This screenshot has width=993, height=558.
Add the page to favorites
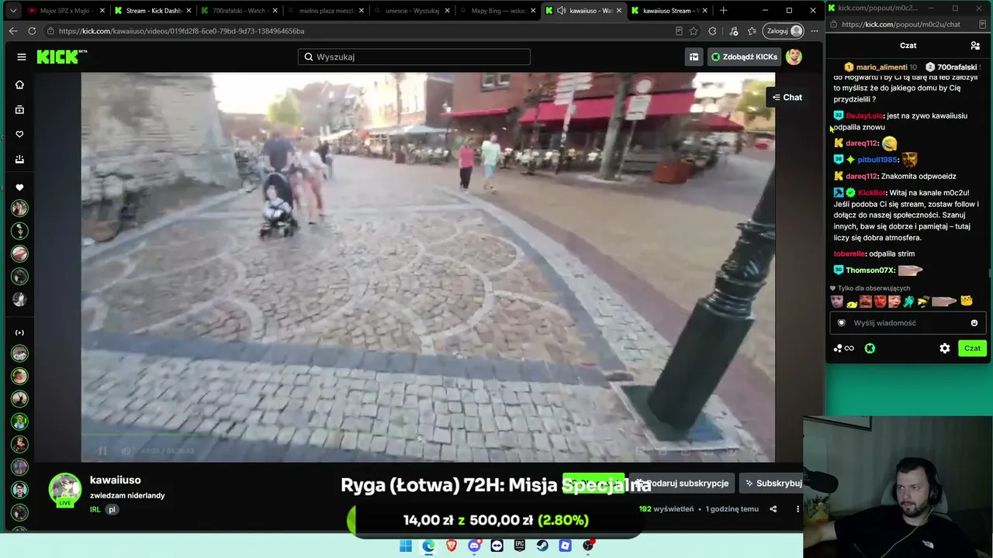[x=694, y=31]
